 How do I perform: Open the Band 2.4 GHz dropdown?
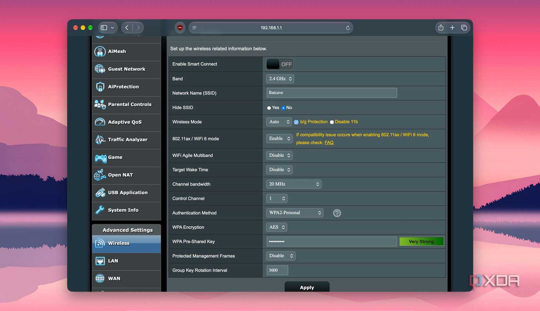280,79
